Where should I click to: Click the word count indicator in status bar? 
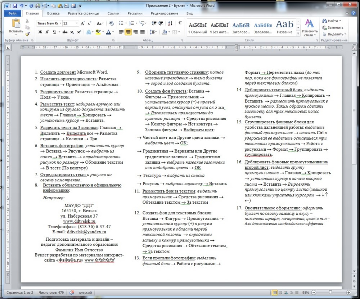pos(51,293)
